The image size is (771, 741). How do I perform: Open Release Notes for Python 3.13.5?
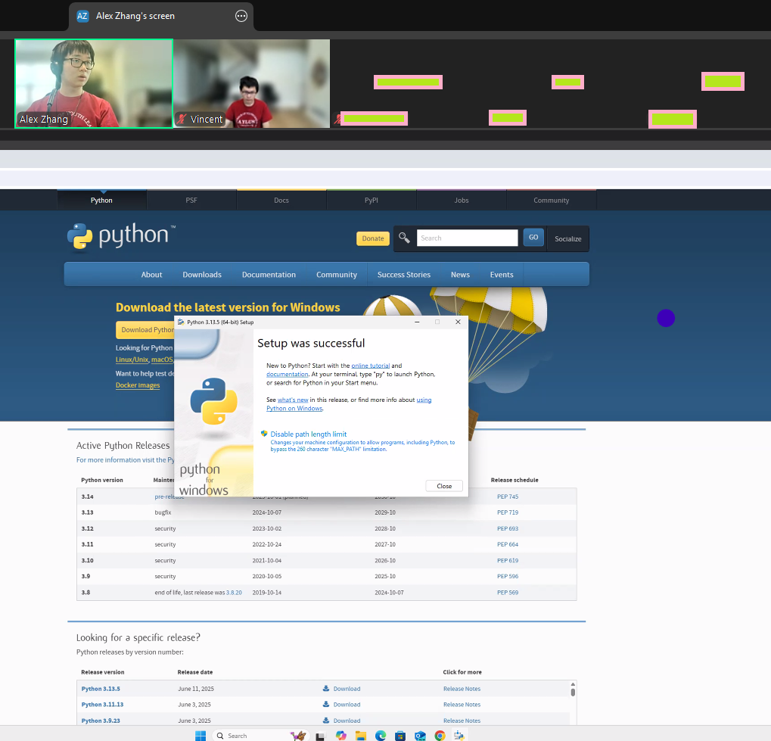pyautogui.click(x=462, y=689)
